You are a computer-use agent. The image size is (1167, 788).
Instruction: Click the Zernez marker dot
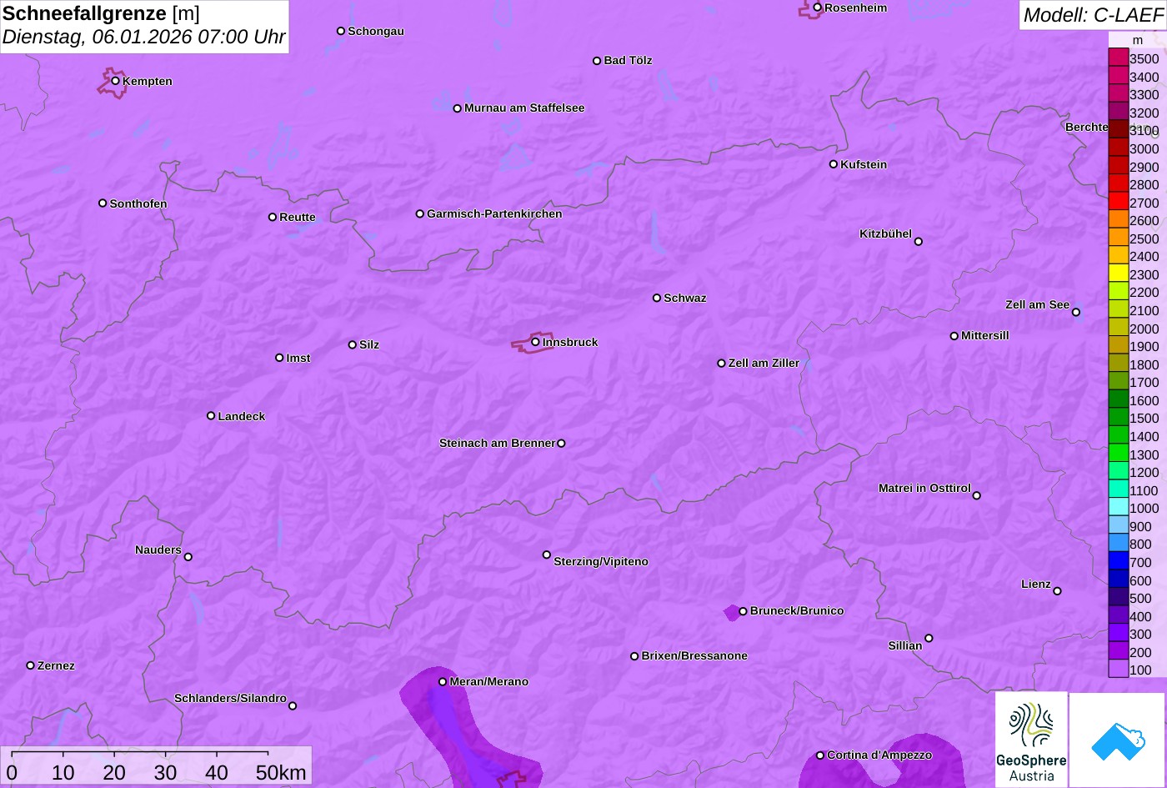pos(31,665)
